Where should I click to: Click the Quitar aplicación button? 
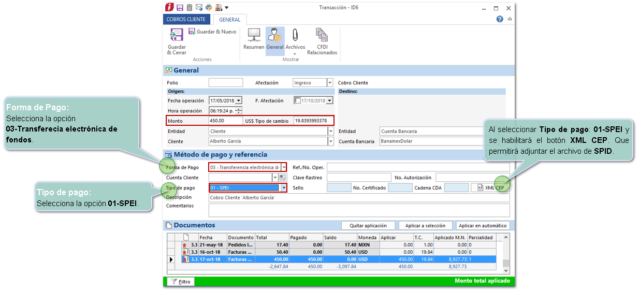[x=368, y=226]
